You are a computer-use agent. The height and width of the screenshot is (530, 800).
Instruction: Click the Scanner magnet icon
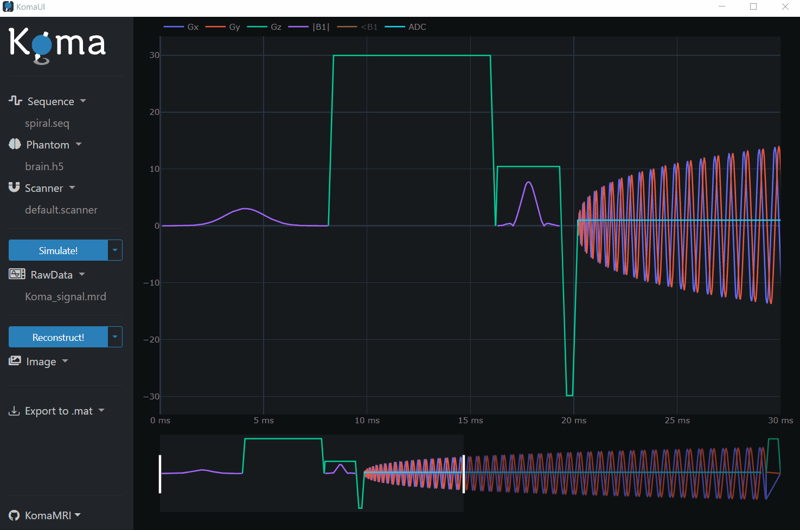(14, 188)
